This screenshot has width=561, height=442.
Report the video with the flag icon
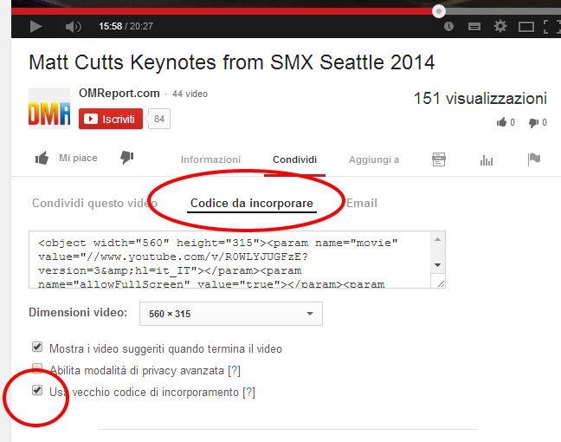534,159
